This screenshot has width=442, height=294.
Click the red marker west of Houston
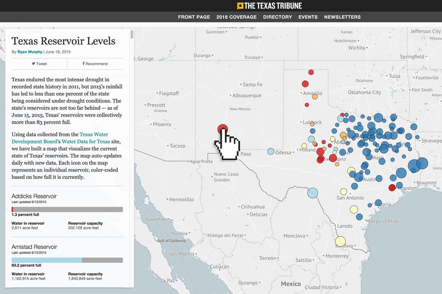tap(392, 188)
